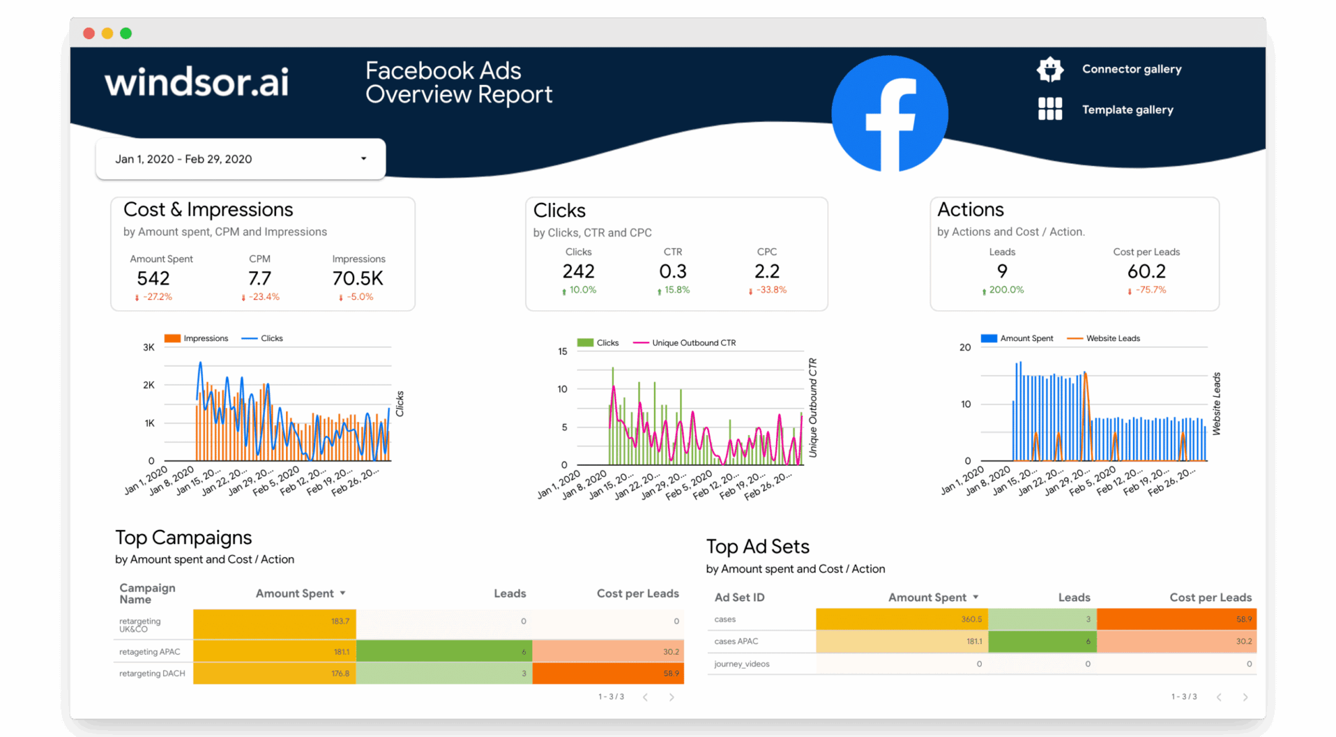Click the Connector gallery icon
Screen dimensions: 1336x737
point(1050,69)
